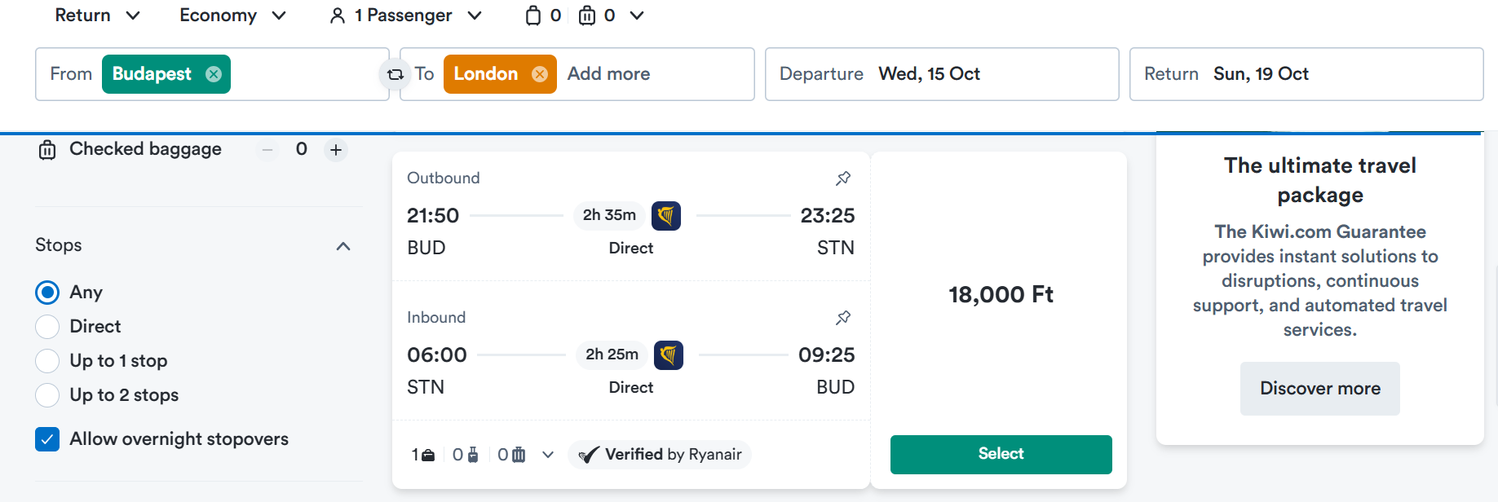The height and width of the screenshot is (502, 1498).
Task: Open the 1 Passenger selector
Action: tap(406, 15)
